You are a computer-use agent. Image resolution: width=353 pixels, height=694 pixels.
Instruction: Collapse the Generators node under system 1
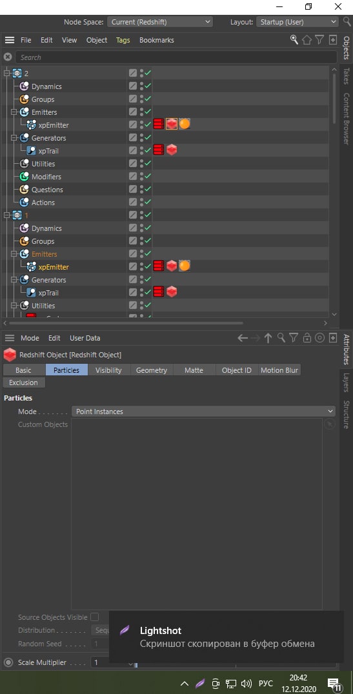click(x=14, y=280)
